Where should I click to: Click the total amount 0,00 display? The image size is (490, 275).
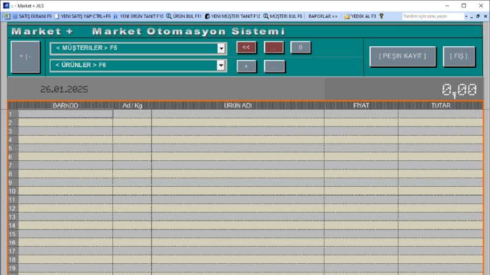[459, 90]
